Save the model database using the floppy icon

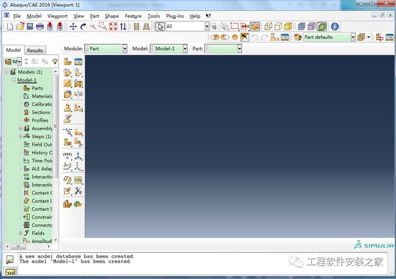[x=30, y=26]
